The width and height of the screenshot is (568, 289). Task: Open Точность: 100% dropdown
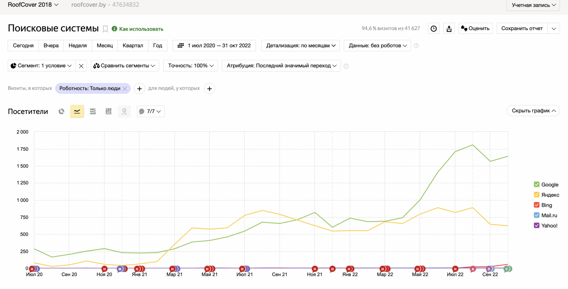(190, 66)
